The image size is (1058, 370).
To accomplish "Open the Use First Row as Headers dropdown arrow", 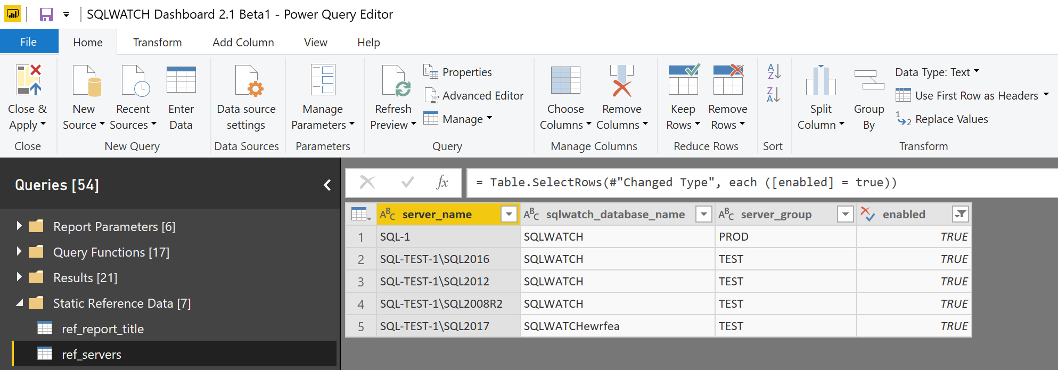I will 1046,95.
